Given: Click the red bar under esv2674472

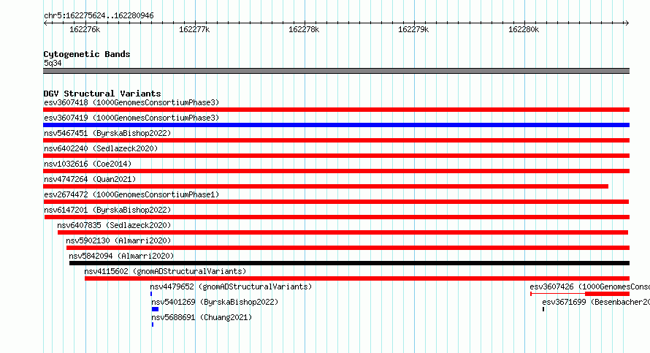Looking at the screenshot, I should (x=336, y=202).
